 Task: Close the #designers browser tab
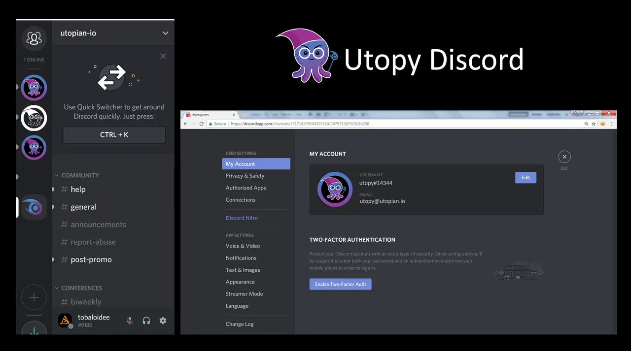[x=234, y=115]
